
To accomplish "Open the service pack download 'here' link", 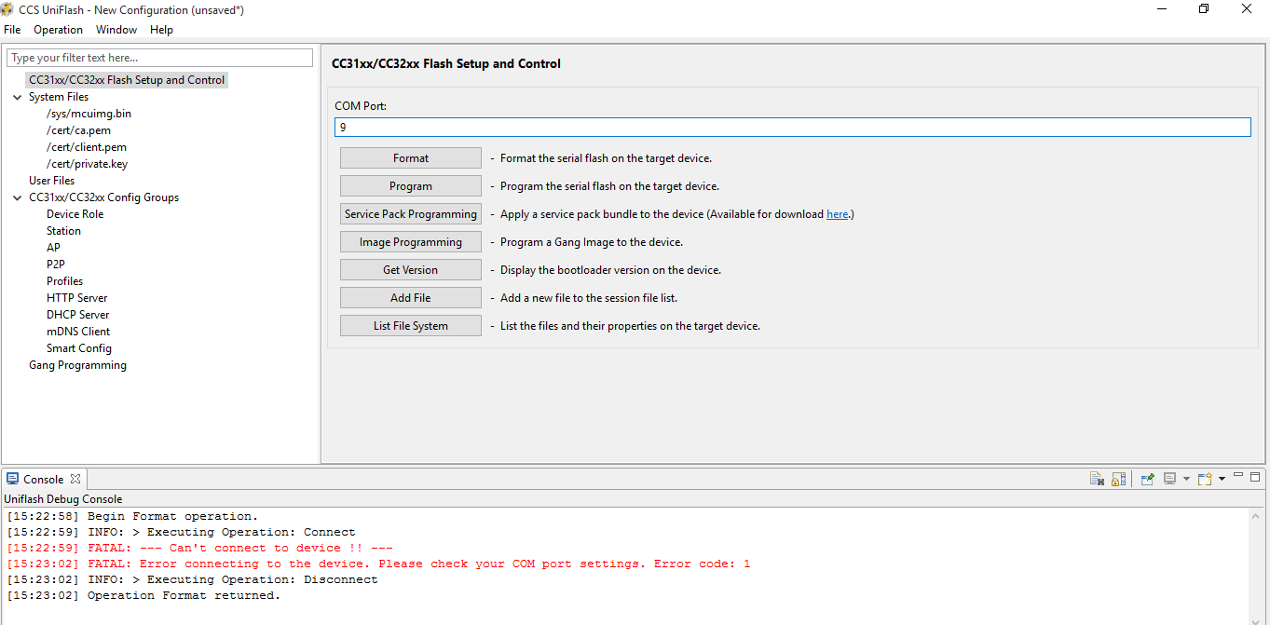I will coord(837,214).
